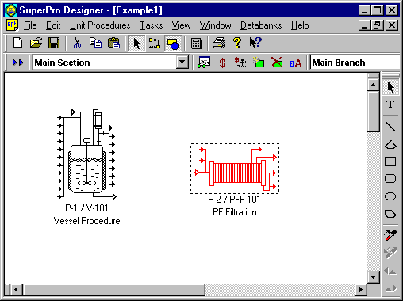Expand the Main Section dropdown arrow
The height and width of the screenshot is (301, 403).
coord(182,63)
